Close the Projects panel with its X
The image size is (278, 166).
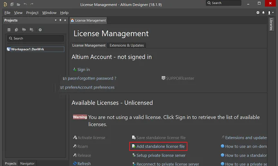(x=65, y=20)
